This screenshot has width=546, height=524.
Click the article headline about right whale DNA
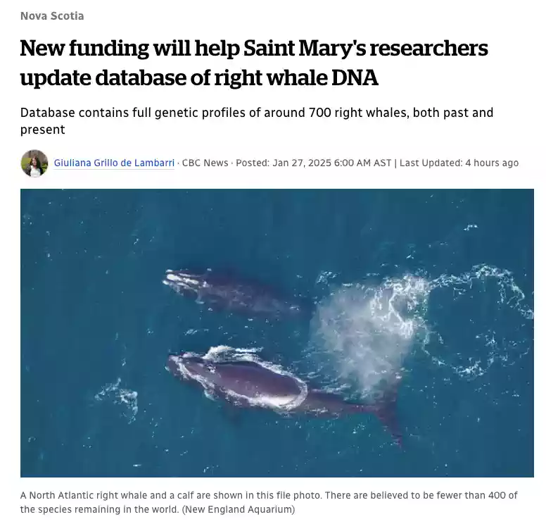pos(254,63)
